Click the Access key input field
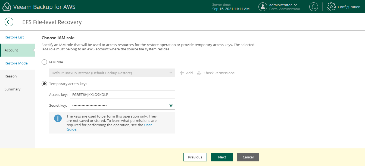This screenshot has width=365, height=166. (122, 95)
